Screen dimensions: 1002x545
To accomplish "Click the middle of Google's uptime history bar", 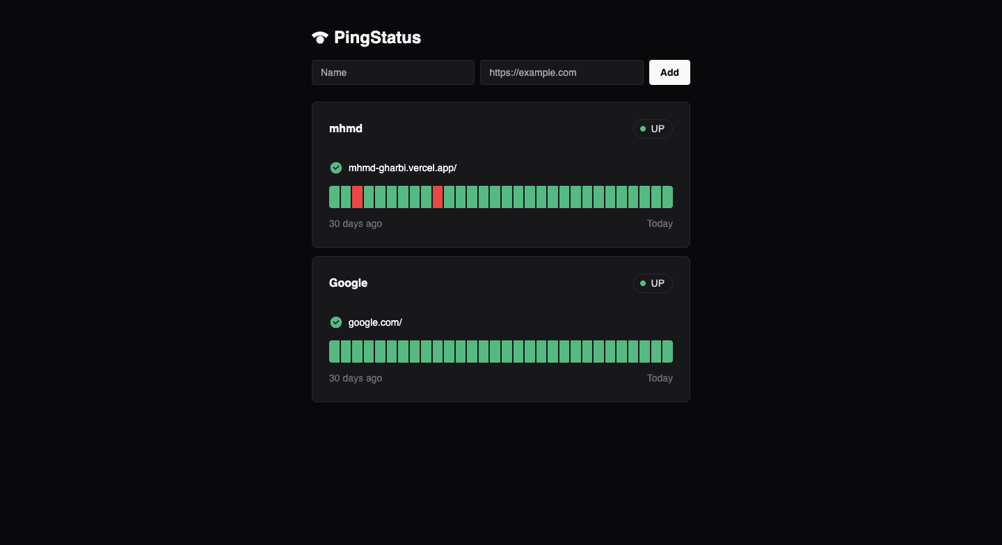I will pyautogui.click(x=501, y=351).
